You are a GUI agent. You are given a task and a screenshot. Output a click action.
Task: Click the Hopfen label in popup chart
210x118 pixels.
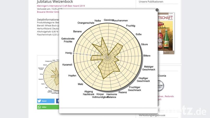72,76
